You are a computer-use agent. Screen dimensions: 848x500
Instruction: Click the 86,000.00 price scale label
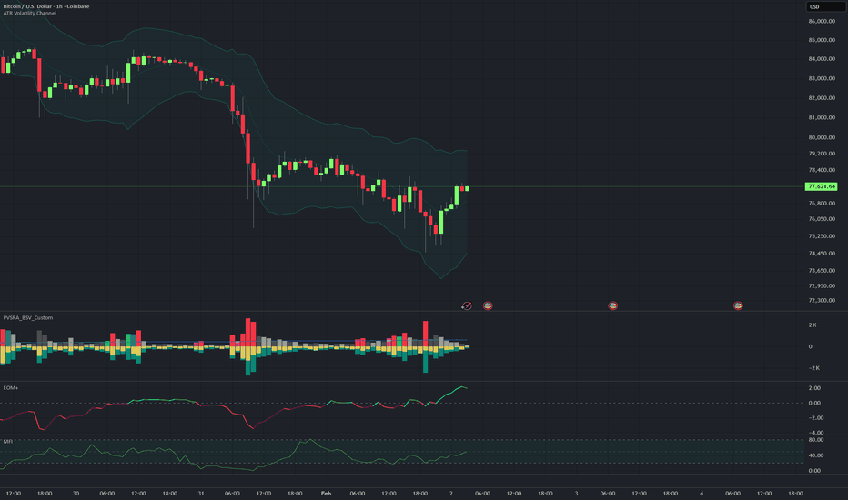(x=822, y=22)
